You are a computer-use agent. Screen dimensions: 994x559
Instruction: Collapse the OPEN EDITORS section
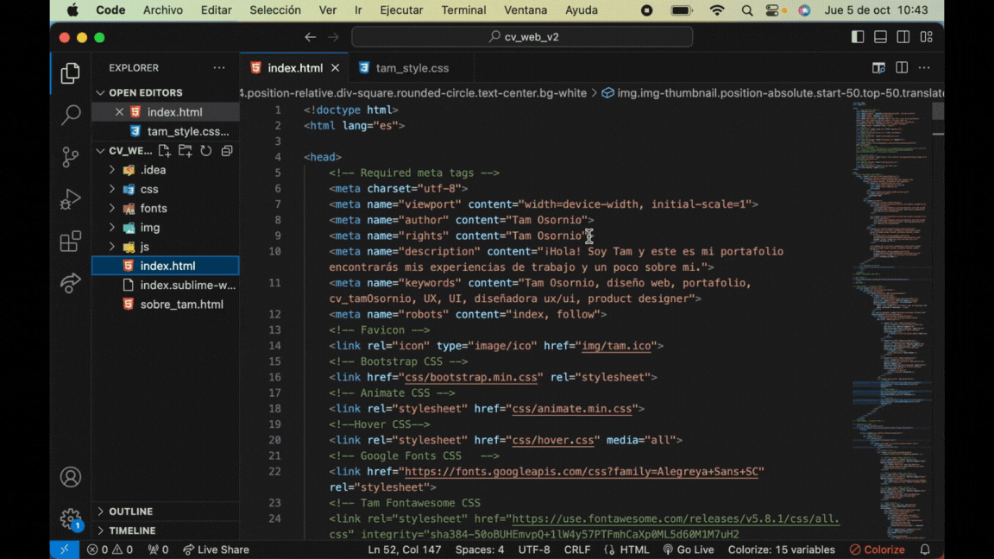coord(145,92)
